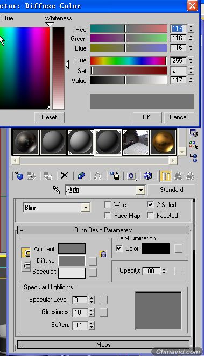Click Hue value spinner arrows

191,61
